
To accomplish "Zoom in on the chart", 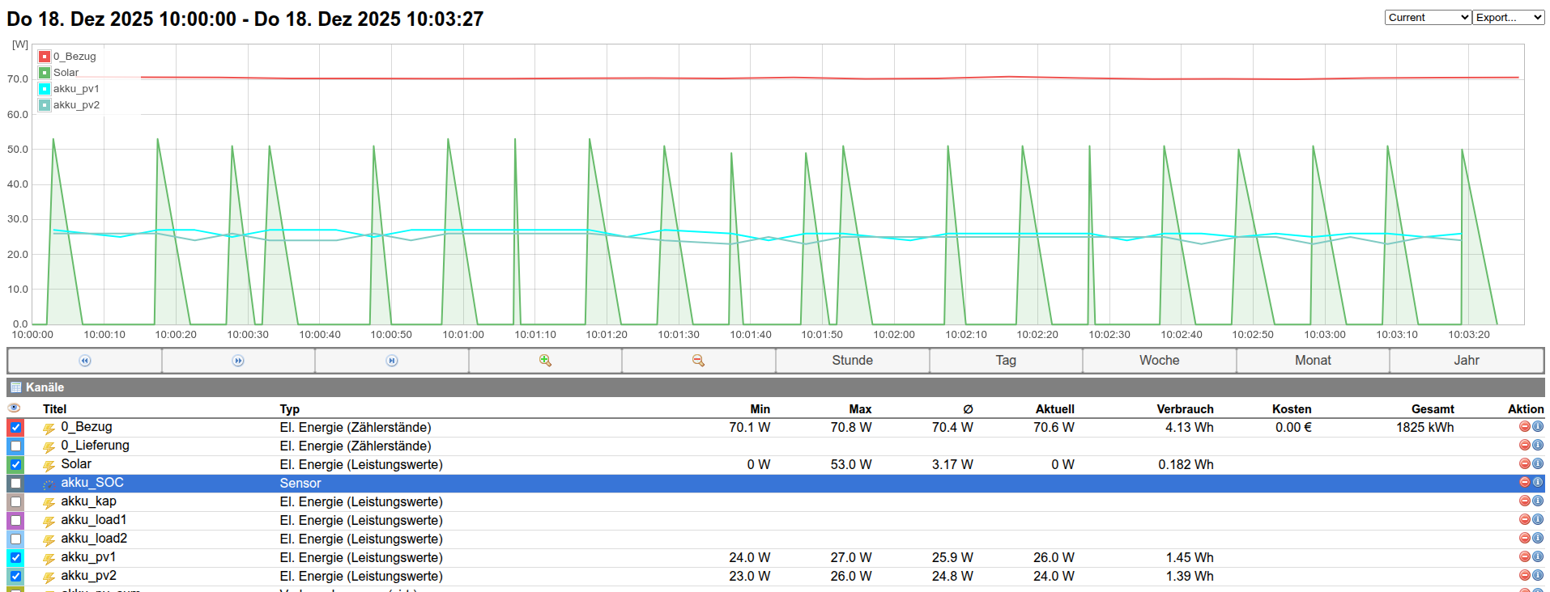I will click(x=545, y=361).
